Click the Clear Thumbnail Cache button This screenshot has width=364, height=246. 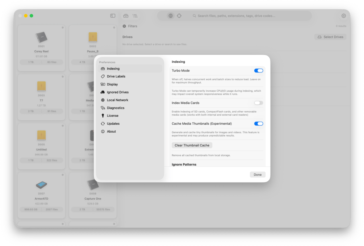[x=192, y=145]
